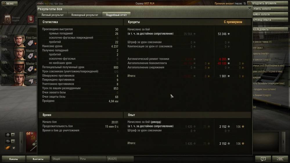Open the Подробный отчёт tab

click(116, 15)
